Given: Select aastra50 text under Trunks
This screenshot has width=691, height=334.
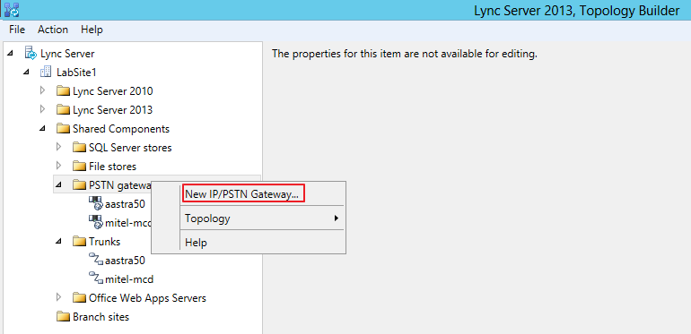Looking at the screenshot, I should point(125,261).
